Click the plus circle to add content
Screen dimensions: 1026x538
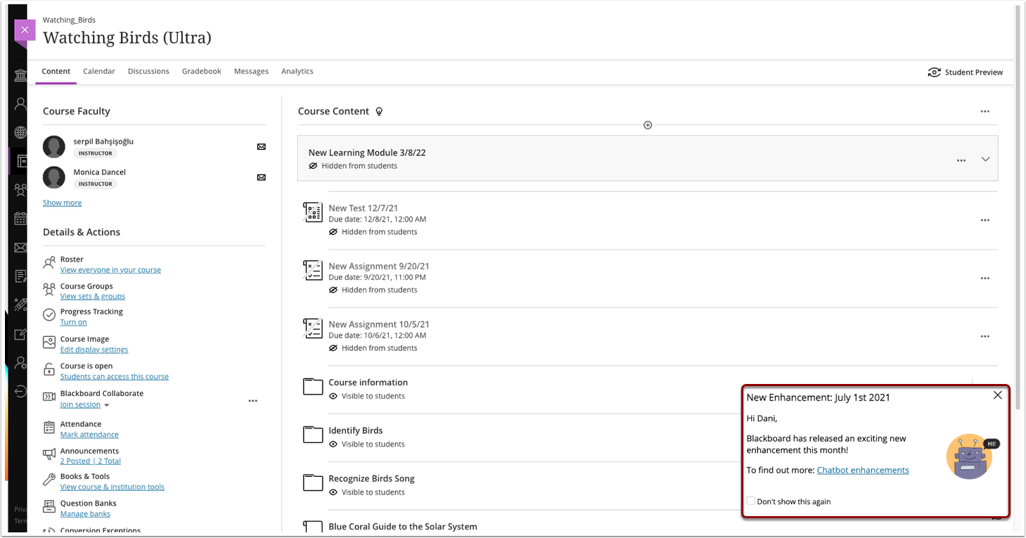[x=648, y=125]
